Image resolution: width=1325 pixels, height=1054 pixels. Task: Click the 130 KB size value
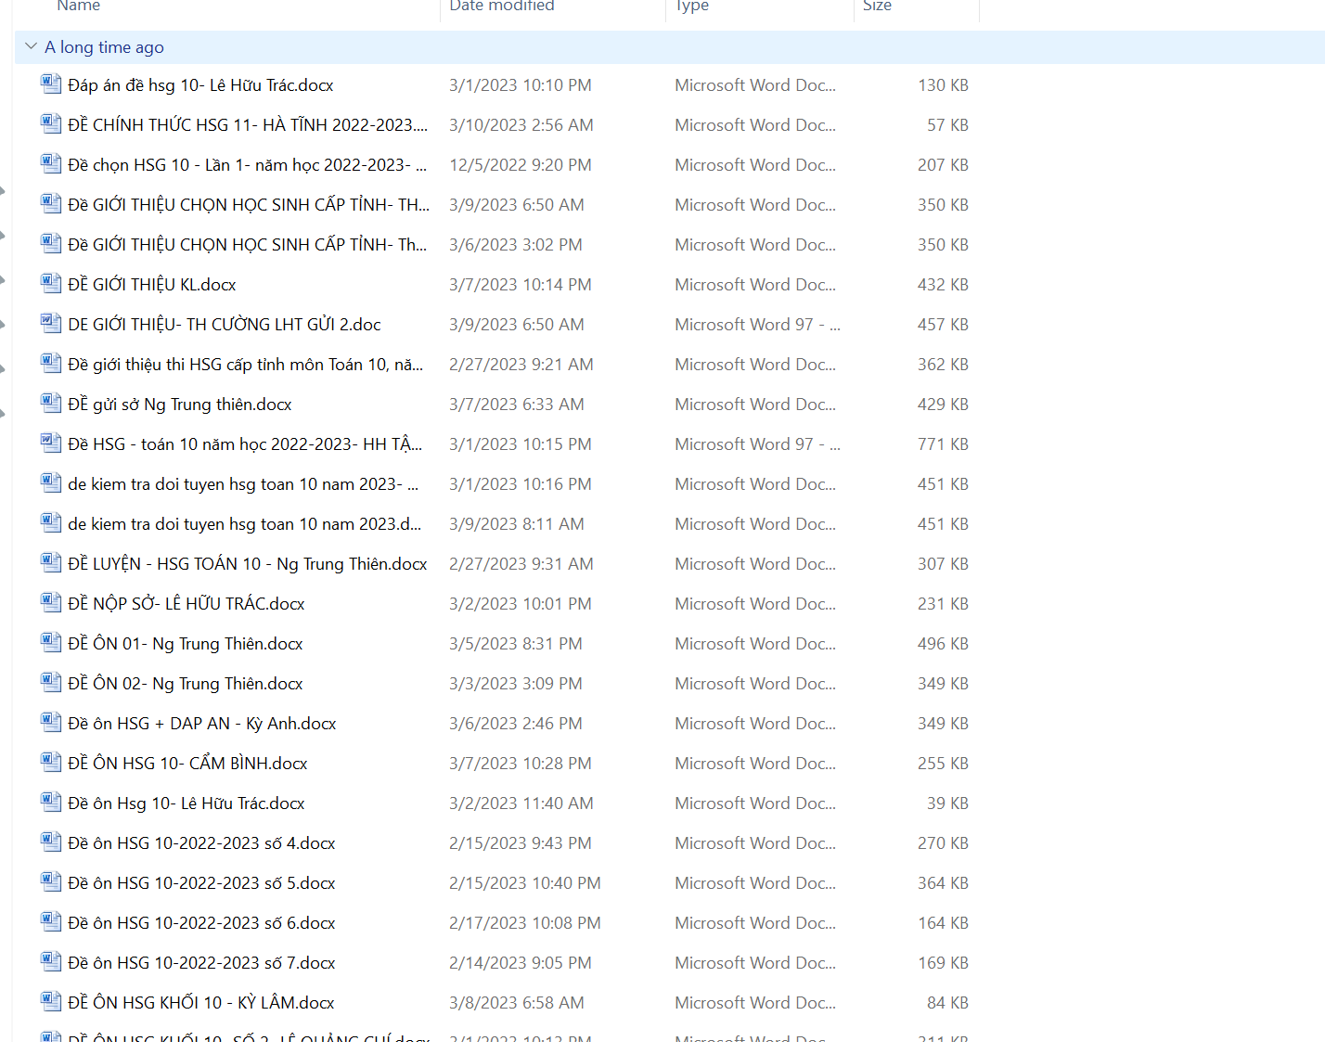(x=943, y=85)
